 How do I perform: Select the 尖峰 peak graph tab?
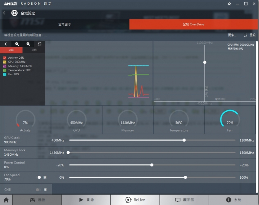click(x=11, y=50)
